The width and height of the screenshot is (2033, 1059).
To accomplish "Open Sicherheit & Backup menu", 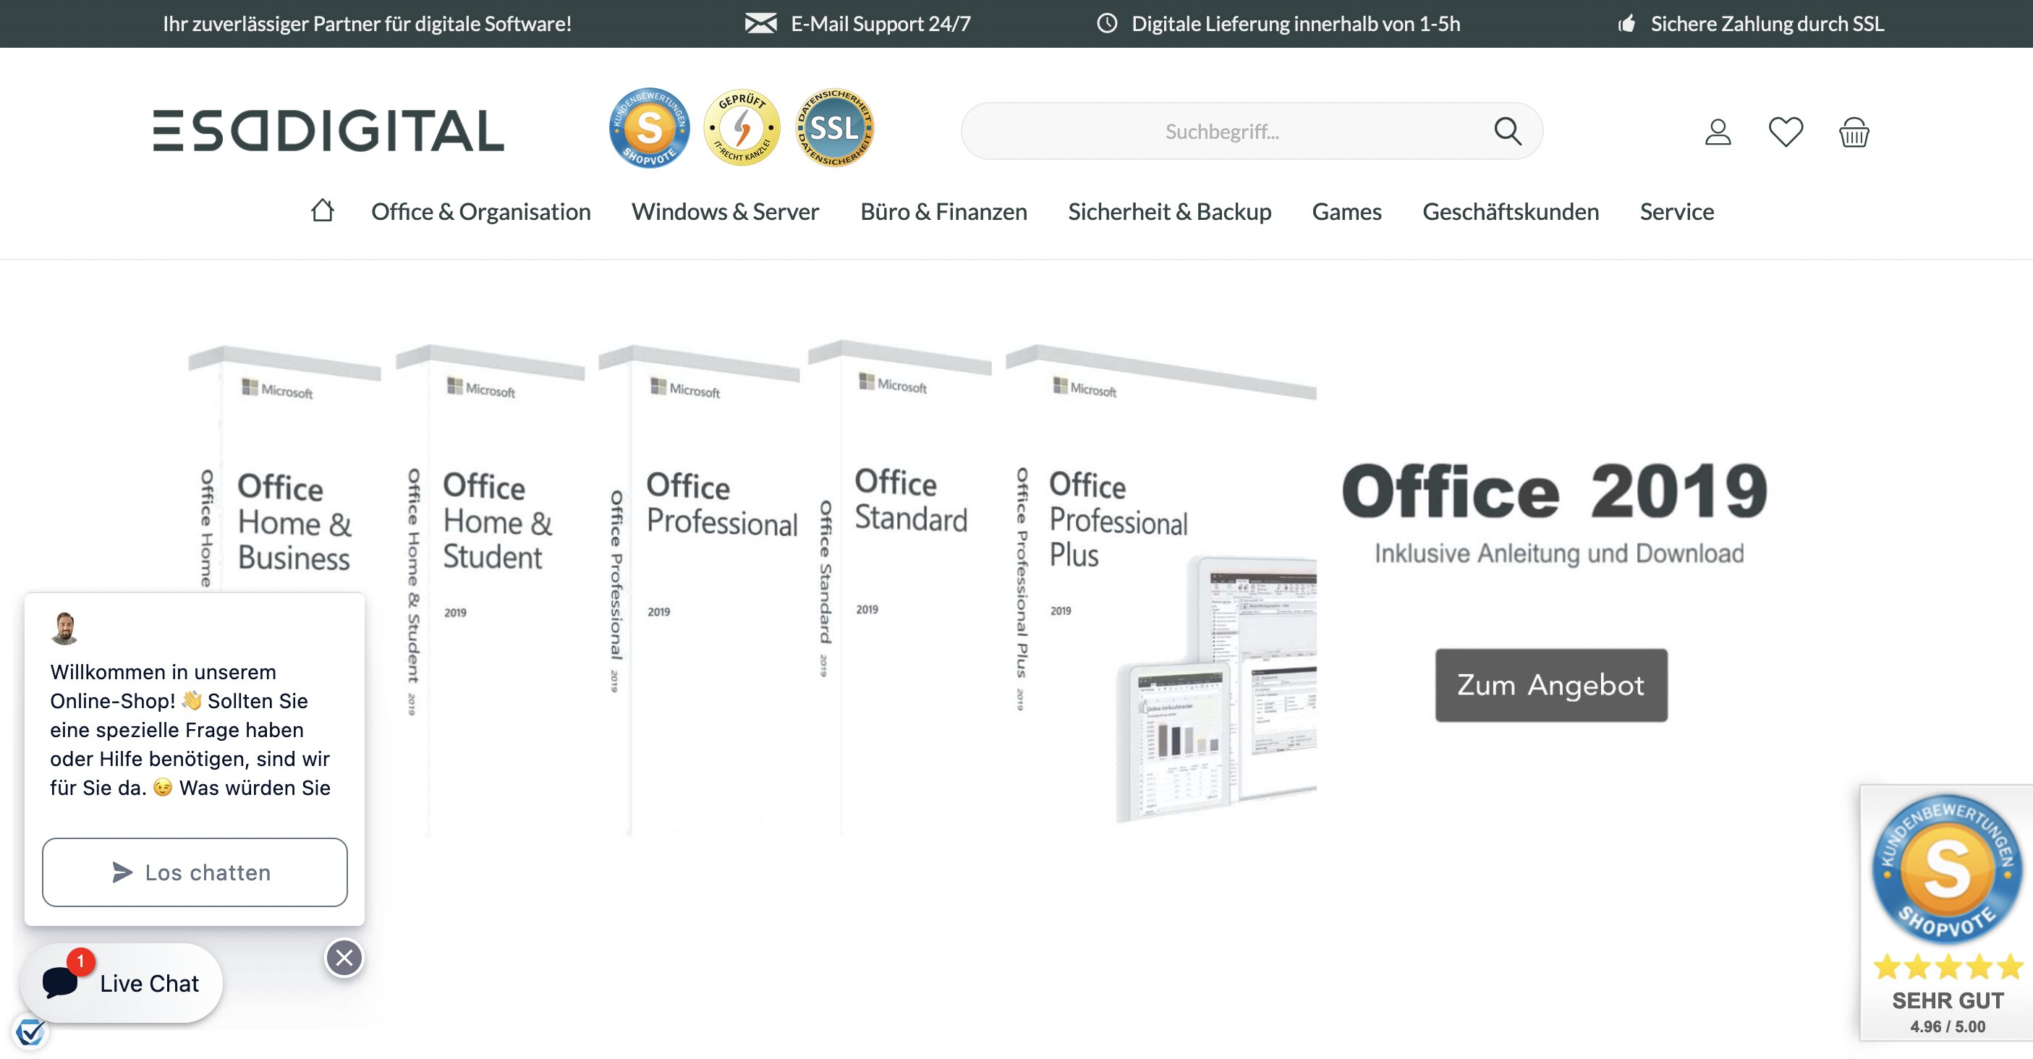I will pyautogui.click(x=1170, y=211).
